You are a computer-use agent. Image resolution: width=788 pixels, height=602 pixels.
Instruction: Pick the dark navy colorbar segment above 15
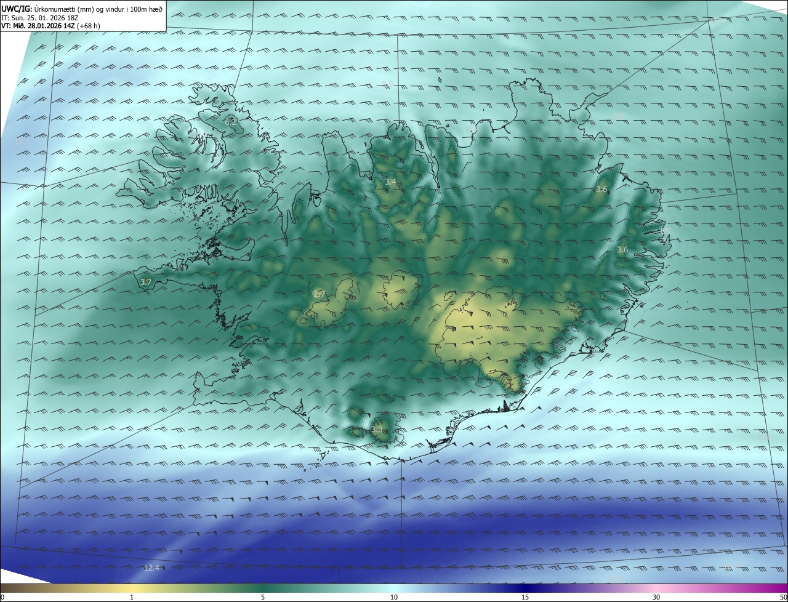(525, 588)
